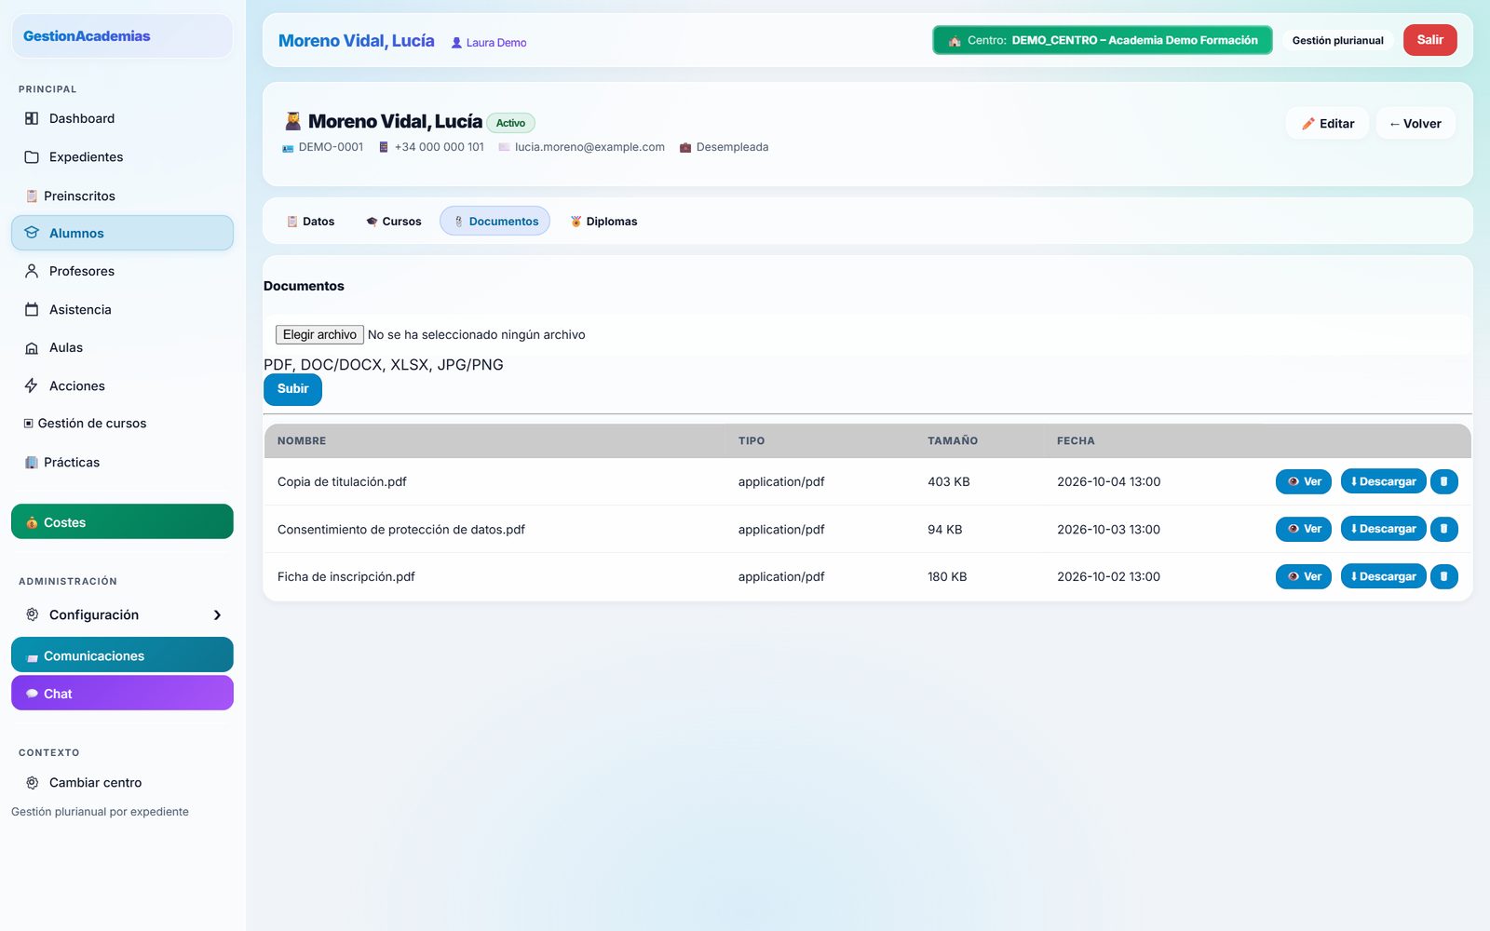Open Dashboard from the sidebar

tap(122, 118)
